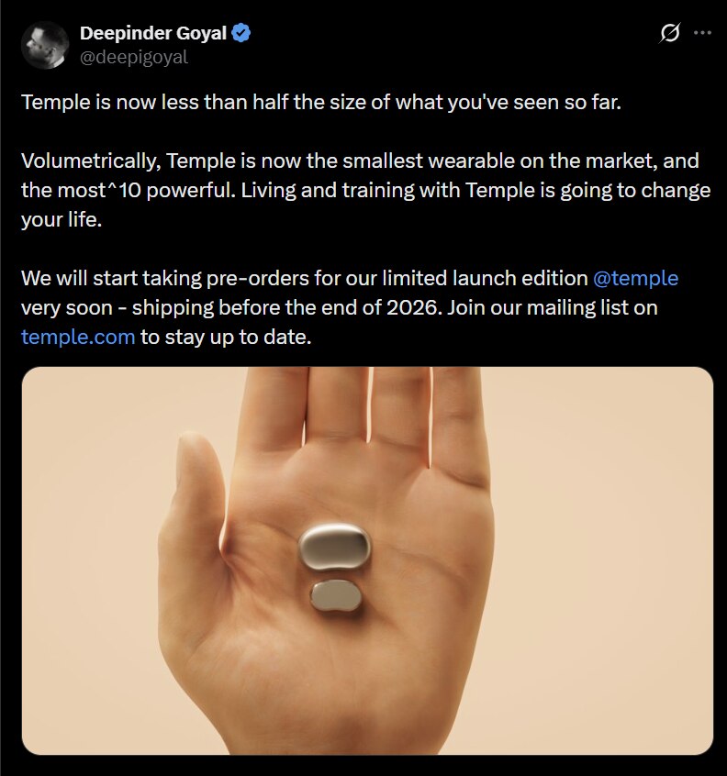Open the @temple mention

point(635,279)
